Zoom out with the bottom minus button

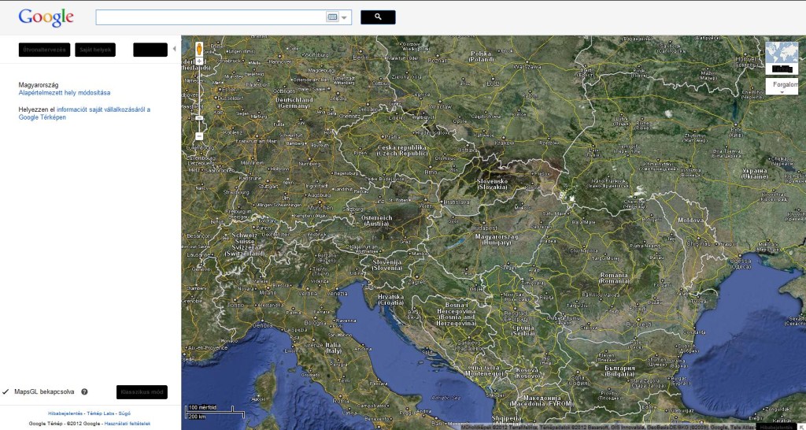pos(199,136)
